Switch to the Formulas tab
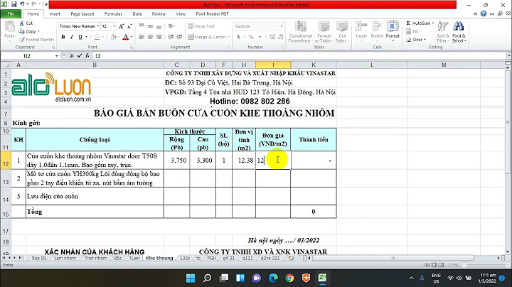This screenshot has width=512, height=287. pyautogui.click(x=113, y=13)
